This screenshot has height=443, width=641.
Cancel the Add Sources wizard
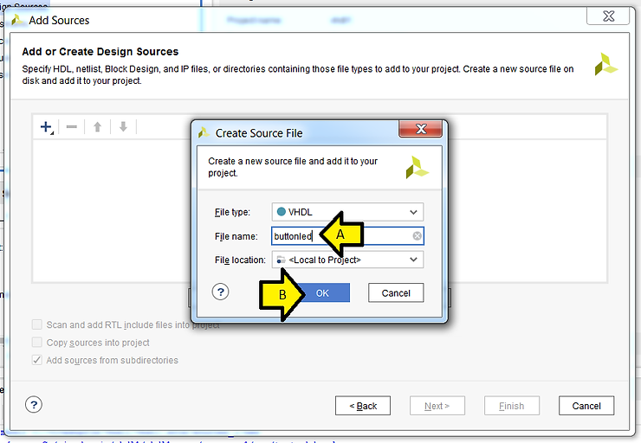(586, 406)
